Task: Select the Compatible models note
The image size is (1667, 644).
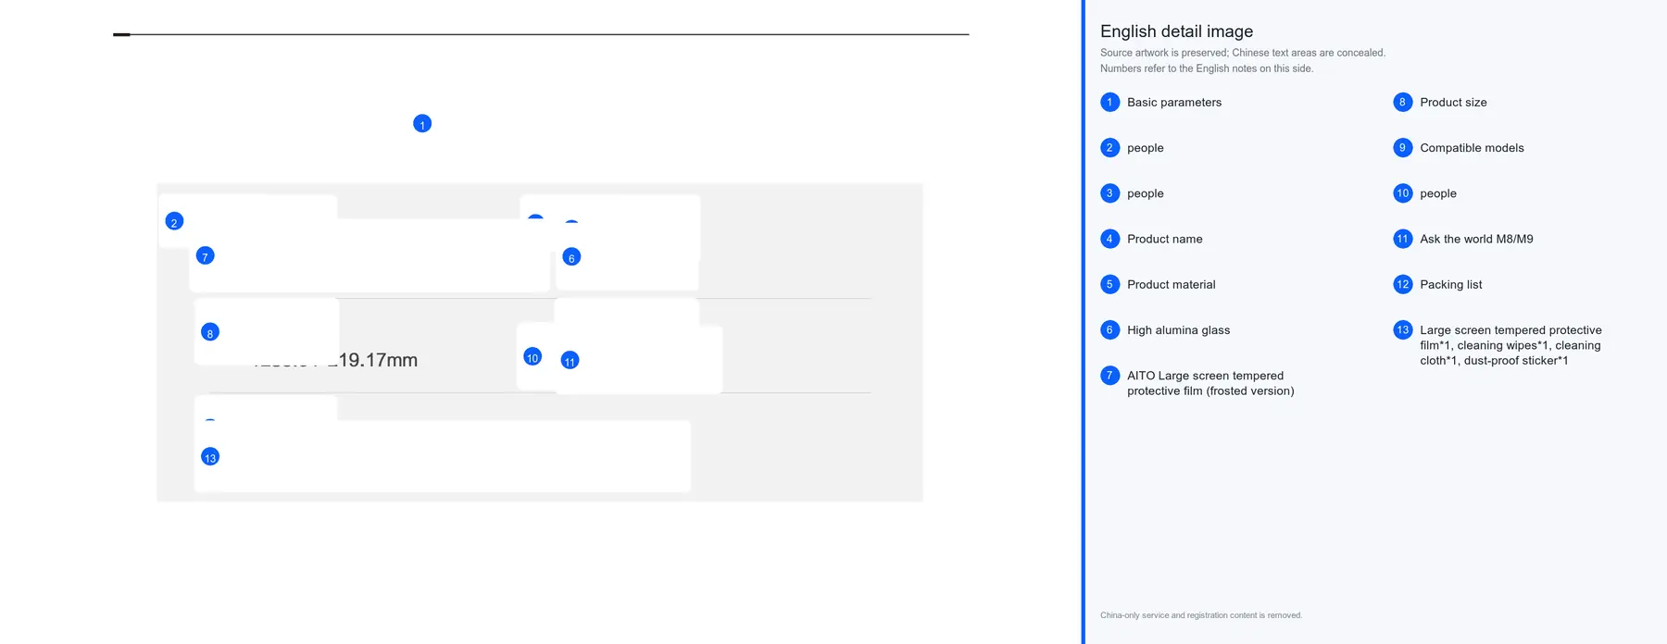Action: pos(1472,148)
